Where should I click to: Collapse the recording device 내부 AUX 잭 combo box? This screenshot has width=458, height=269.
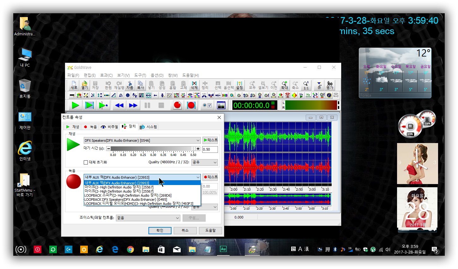(x=142, y=177)
